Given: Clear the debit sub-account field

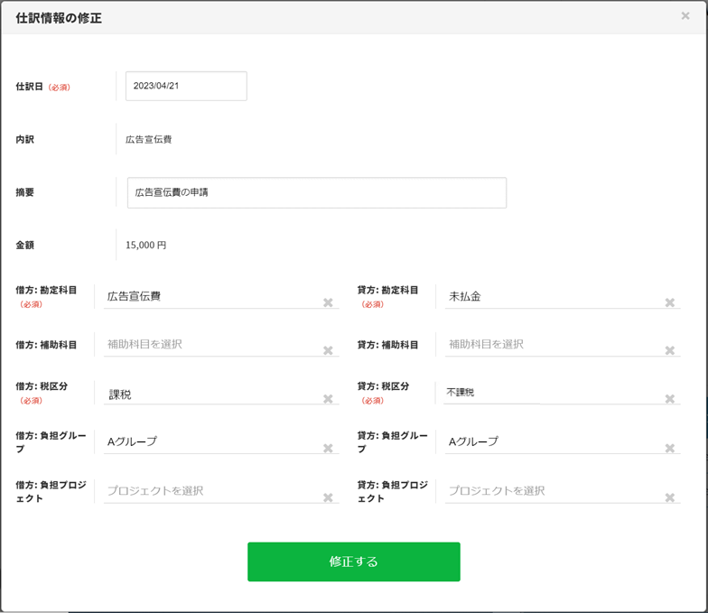Looking at the screenshot, I should [x=328, y=350].
